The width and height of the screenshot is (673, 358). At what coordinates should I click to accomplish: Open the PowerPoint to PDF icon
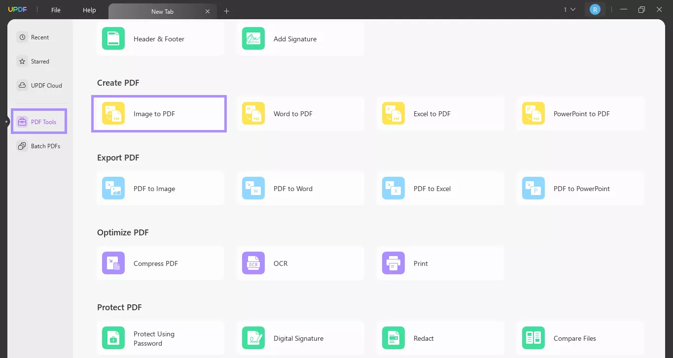pyautogui.click(x=533, y=113)
